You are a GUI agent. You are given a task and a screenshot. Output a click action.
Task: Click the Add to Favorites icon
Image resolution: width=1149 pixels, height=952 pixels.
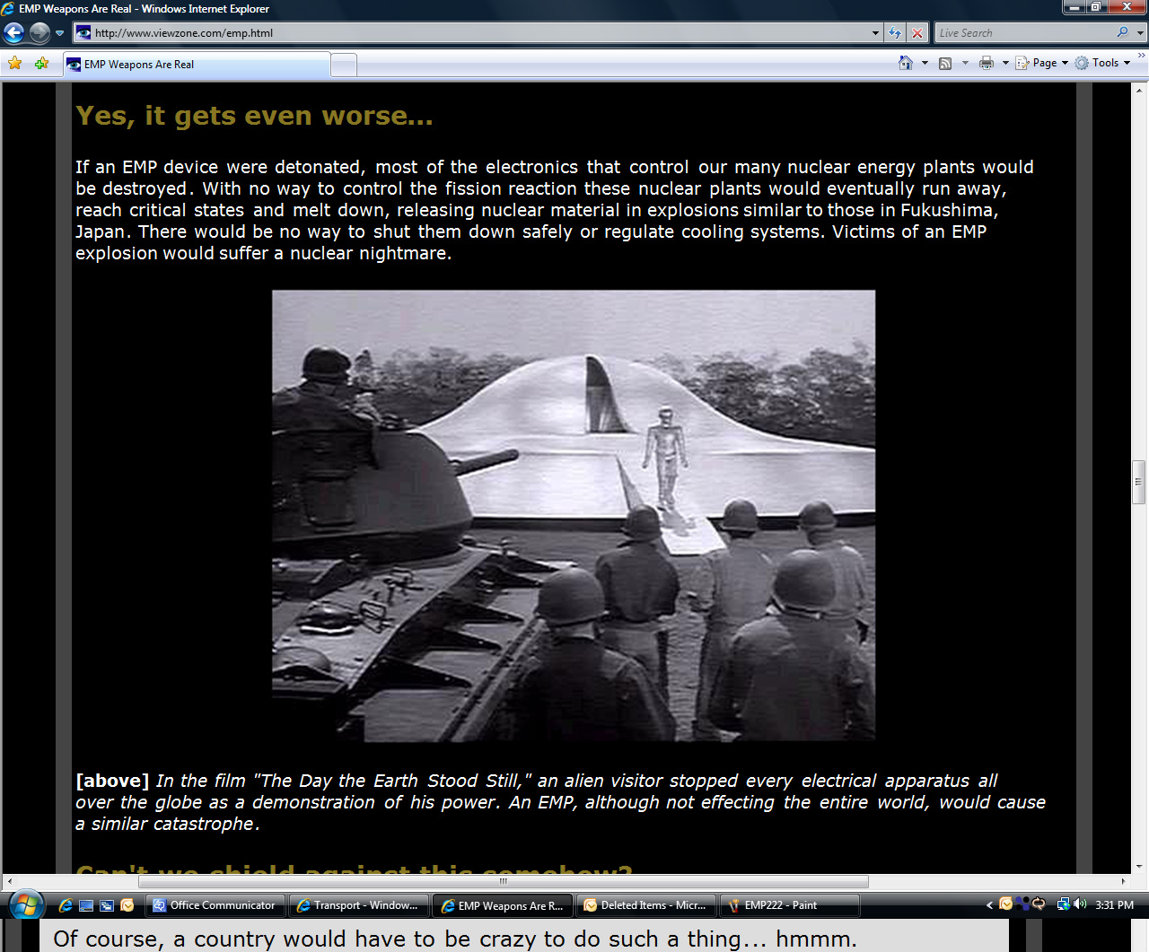point(41,64)
